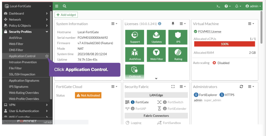Click the Auto scaling Disabled icon
This screenshot has height=136, width=266.
tap(214, 63)
